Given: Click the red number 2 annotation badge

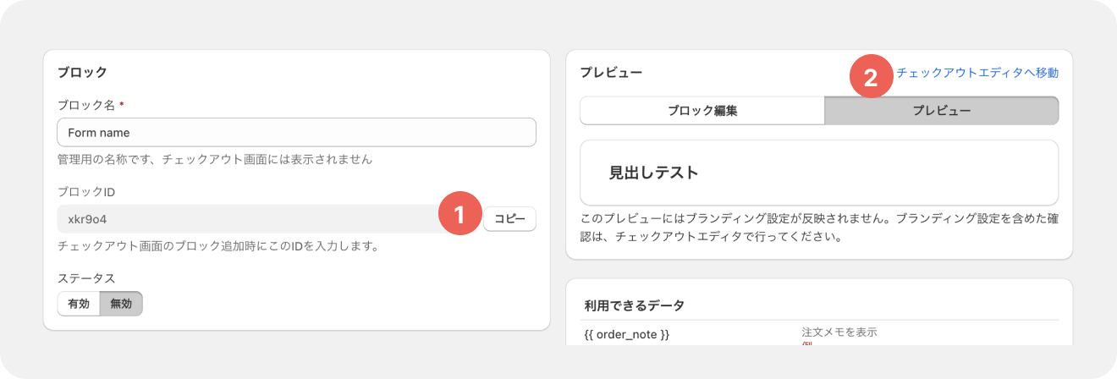Looking at the screenshot, I should click(870, 77).
